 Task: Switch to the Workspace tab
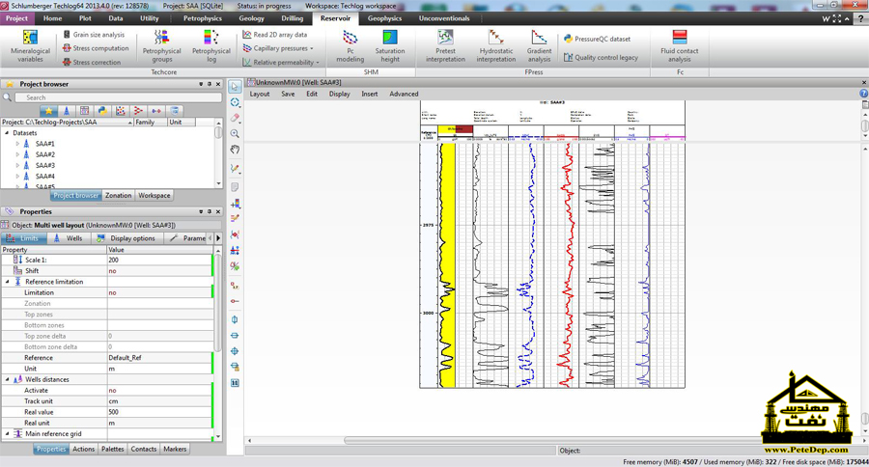click(x=154, y=196)
